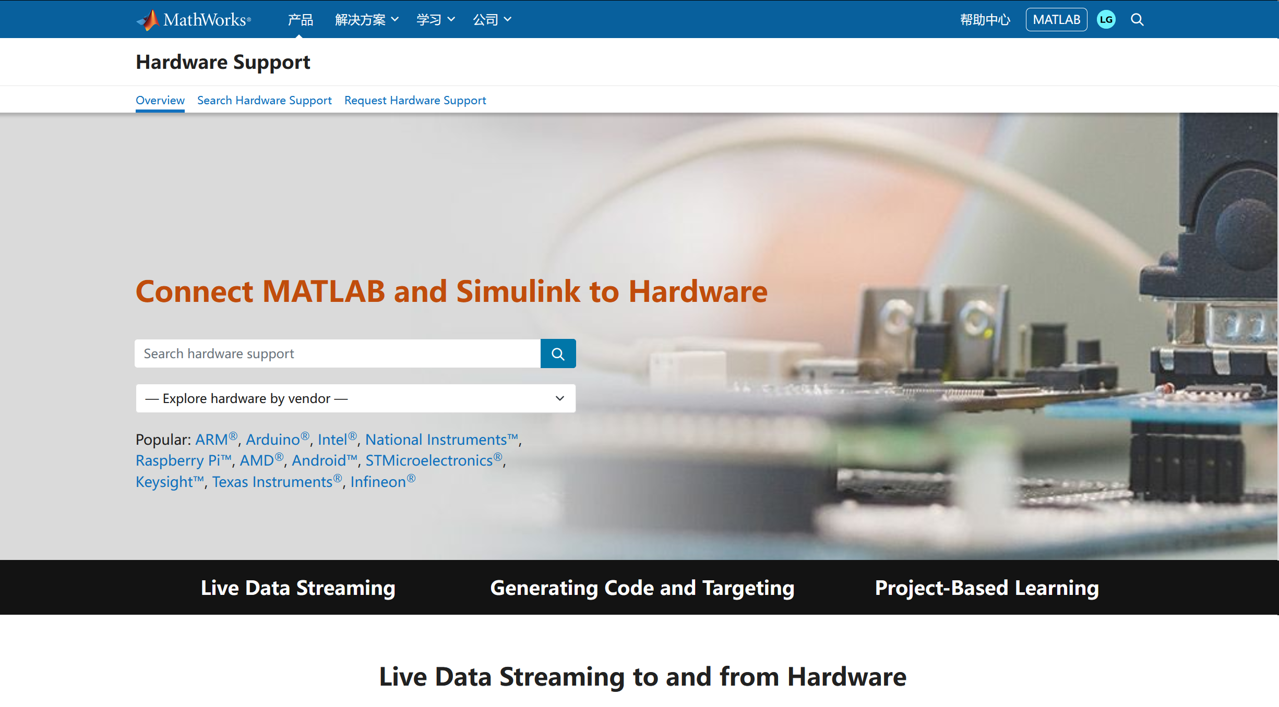Viewport: 1279px width, 707px height.
Task: Click the Texas Instruments link
Action: pos(272,482)
